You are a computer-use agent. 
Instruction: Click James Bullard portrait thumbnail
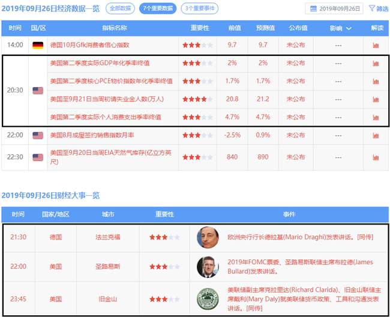(x=208, y=267)
